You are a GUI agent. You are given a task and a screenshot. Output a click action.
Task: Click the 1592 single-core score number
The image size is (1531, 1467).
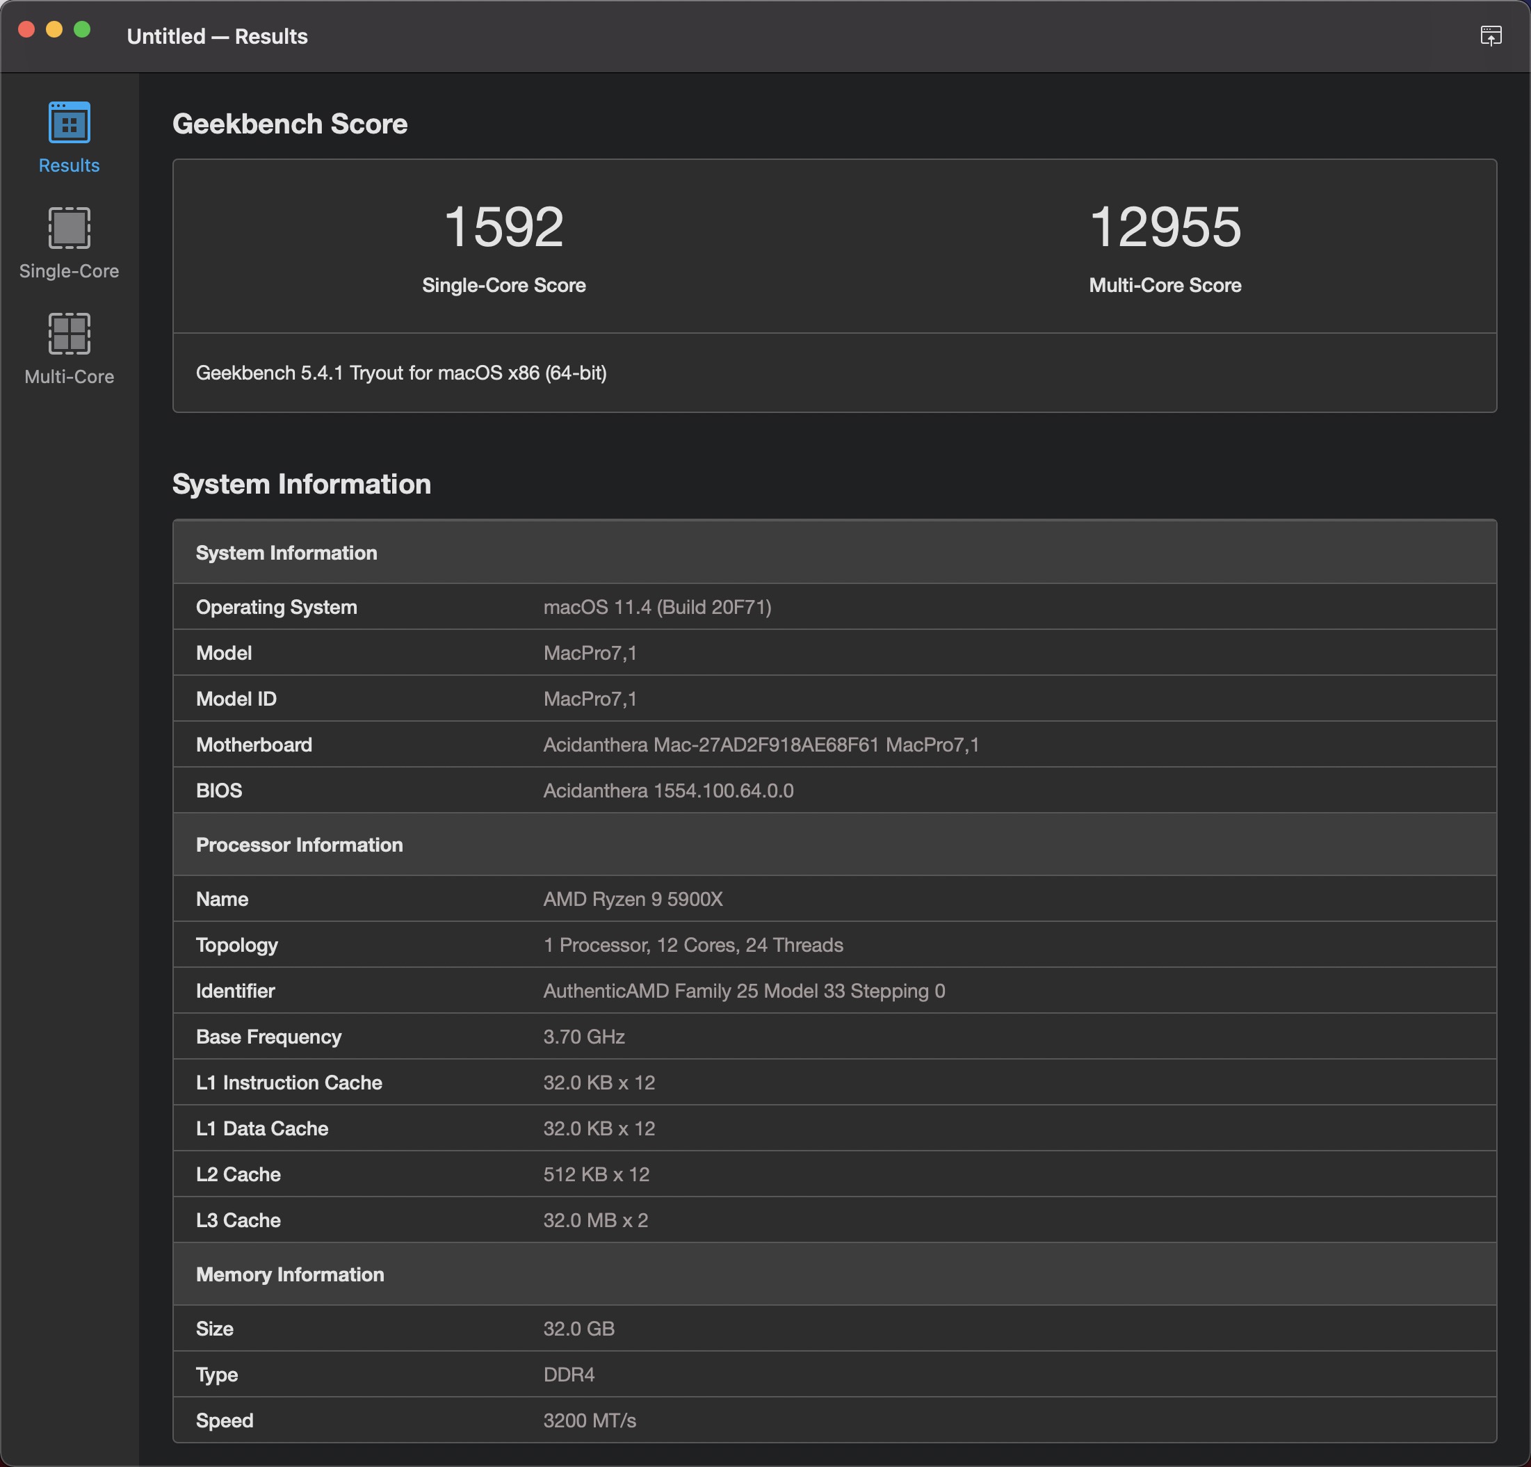coord(504,227)
